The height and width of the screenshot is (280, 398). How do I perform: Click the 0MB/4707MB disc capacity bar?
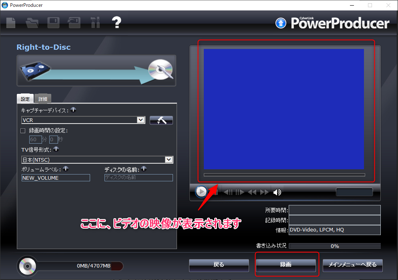(x=81, y=266)
